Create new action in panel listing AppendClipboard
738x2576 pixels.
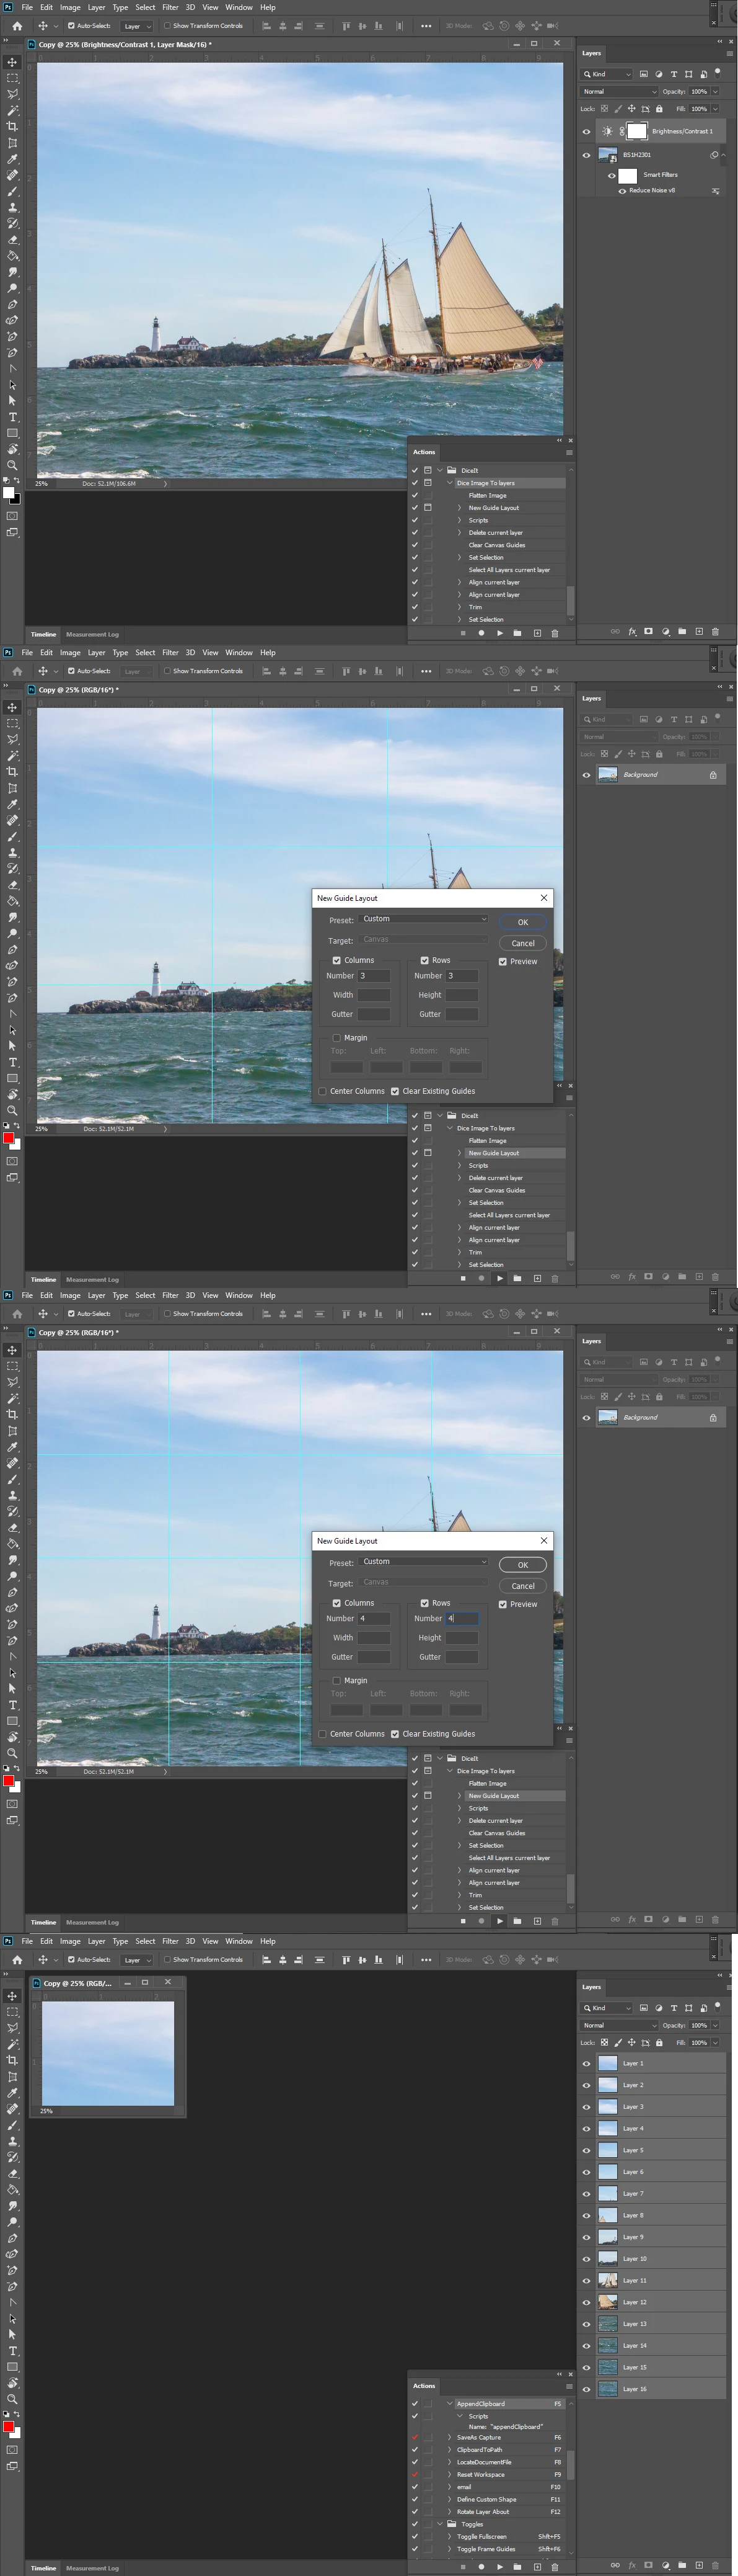click(536, 2566)
